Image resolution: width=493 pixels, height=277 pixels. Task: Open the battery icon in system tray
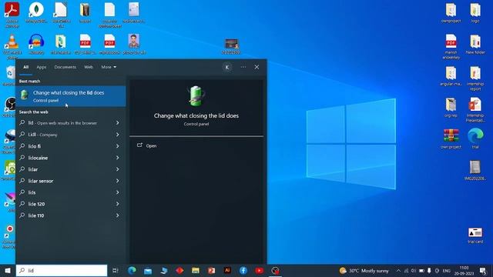click(x=421, y=270)
